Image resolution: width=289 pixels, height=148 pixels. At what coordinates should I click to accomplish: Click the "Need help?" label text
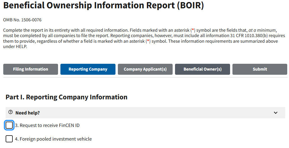pyautogui.click(x=28, y=113)
